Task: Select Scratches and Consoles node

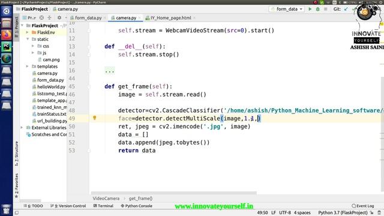Action: (x=47, y=134)
